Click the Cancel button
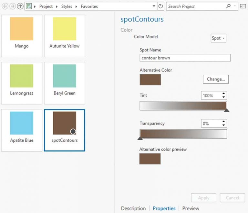 coord(232,198)
